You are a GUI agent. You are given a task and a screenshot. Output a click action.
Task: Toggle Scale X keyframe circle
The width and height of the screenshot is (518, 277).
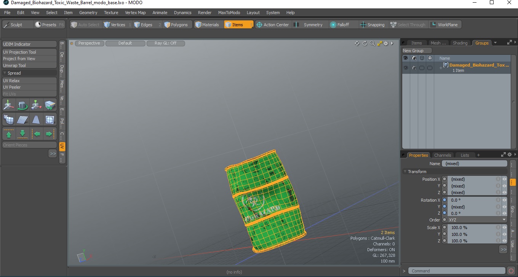[x=444, y=227]
